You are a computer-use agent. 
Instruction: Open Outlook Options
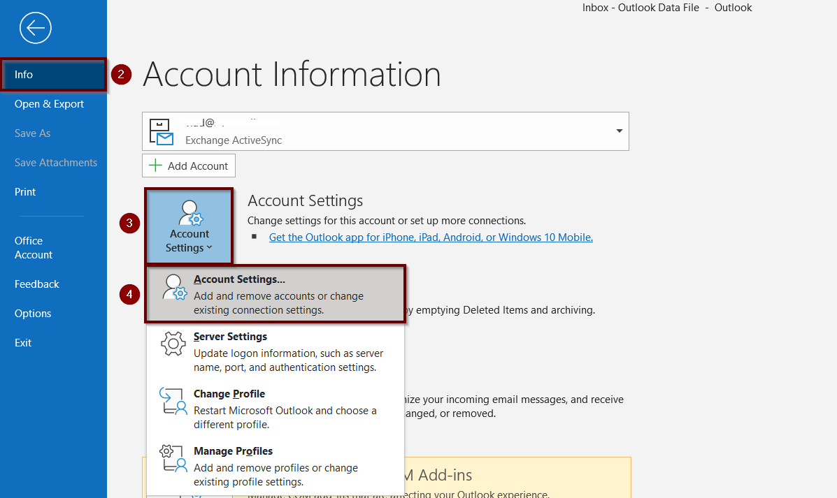click(33, 314)
